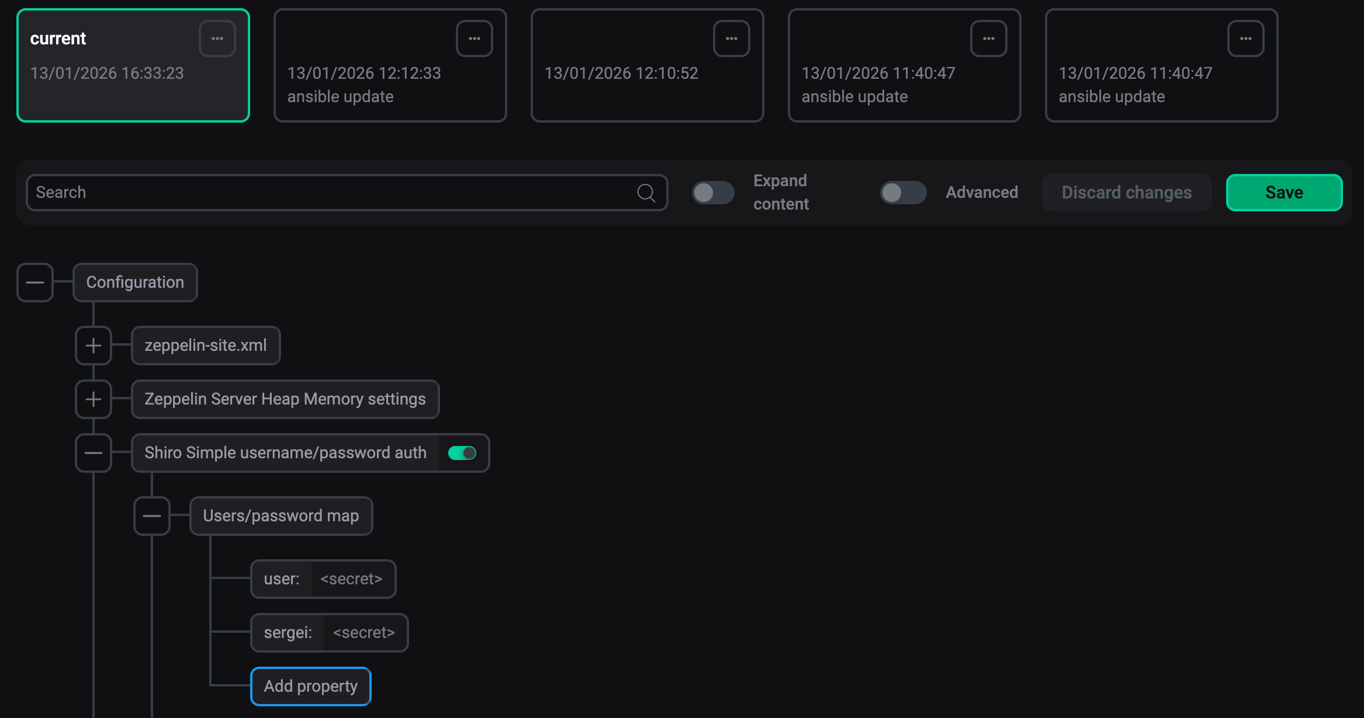Expand the zeppelin-site.xml section
The image size is (1364, 718).
pos(93,345)
